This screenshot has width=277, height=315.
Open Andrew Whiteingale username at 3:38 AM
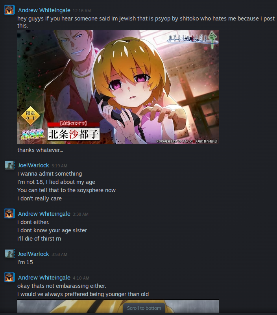[44, 214]
